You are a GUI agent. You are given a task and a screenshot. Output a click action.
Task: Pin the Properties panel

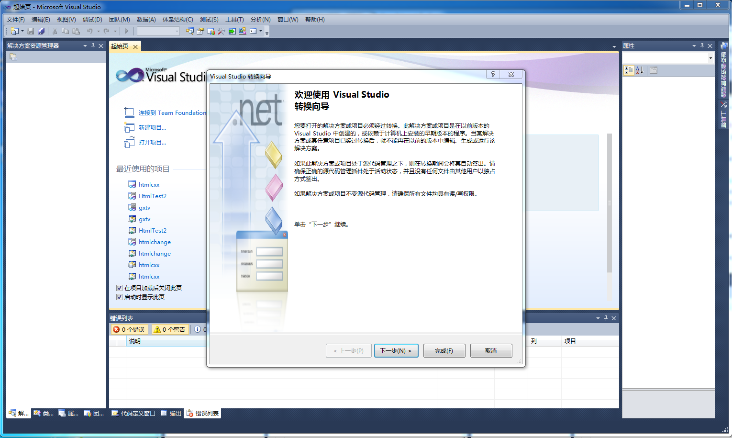[x=702, y=45]
